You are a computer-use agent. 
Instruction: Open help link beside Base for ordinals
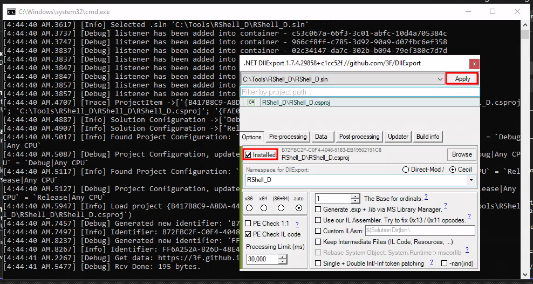click(426, 198)
